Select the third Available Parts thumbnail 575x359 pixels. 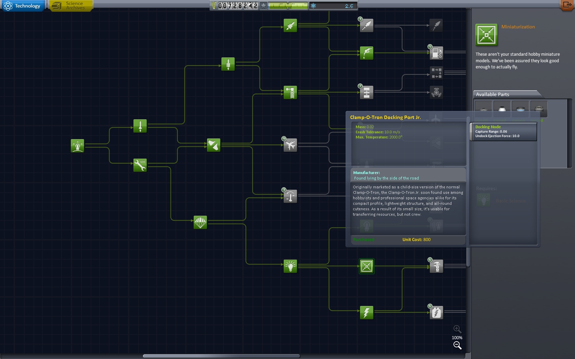click(521, 109)
